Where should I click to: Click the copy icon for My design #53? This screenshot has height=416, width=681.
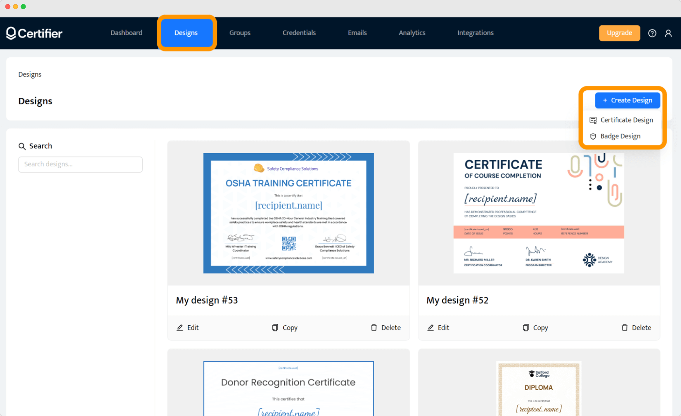275,328
